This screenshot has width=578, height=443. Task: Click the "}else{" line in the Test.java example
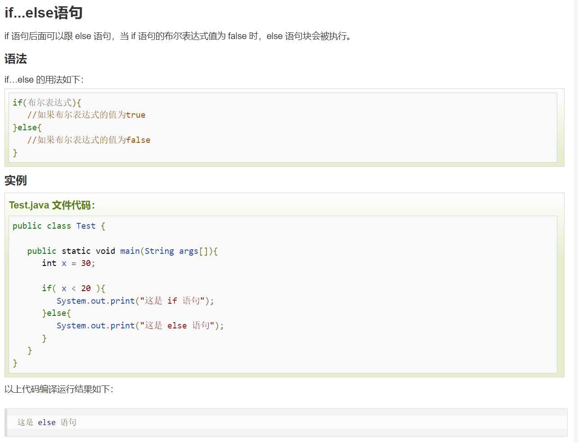pos(56,313)
